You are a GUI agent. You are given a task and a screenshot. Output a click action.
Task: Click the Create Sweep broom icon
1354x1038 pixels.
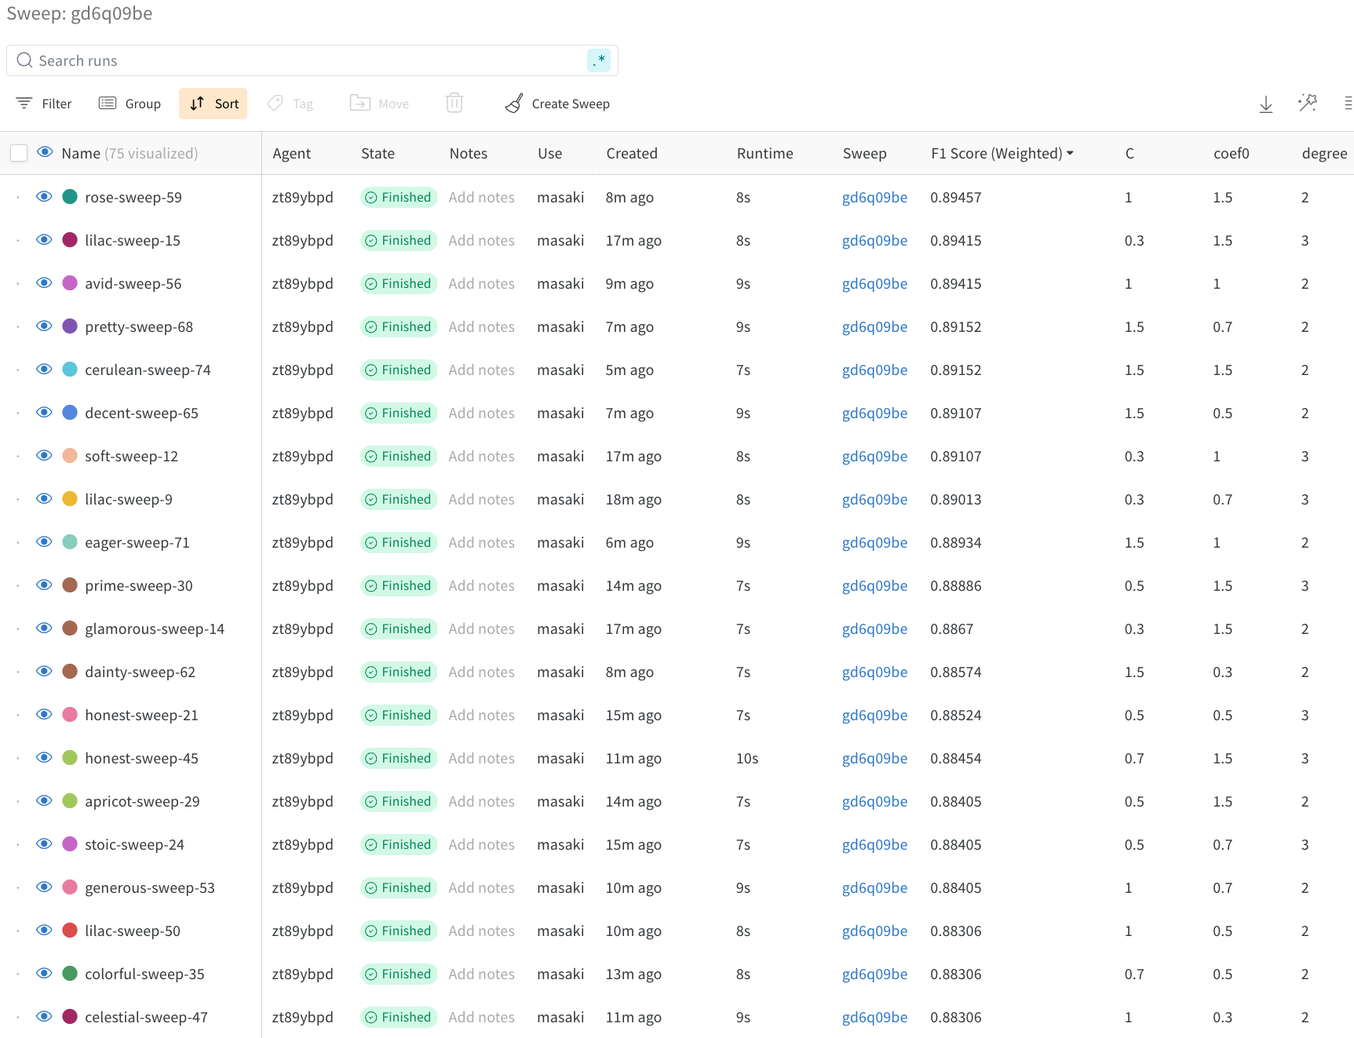pos(514,104)
